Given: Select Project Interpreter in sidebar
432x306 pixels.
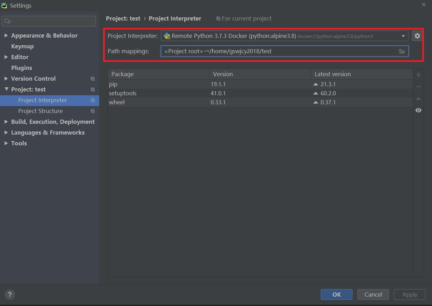Looking at the screenshot, I should (49, 100).
